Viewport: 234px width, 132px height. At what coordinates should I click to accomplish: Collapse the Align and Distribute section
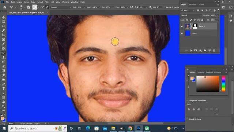click(x=187, y=100)
